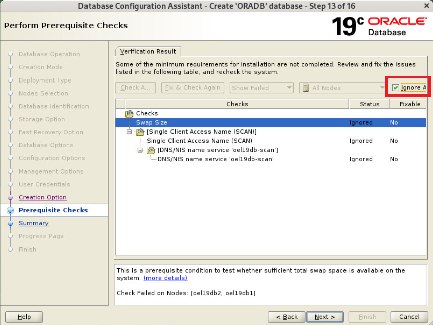Click the DNS/NIS name service group folder icon
Image resolution: width=433 pixels, height=325 pixels.
(151, 150)
